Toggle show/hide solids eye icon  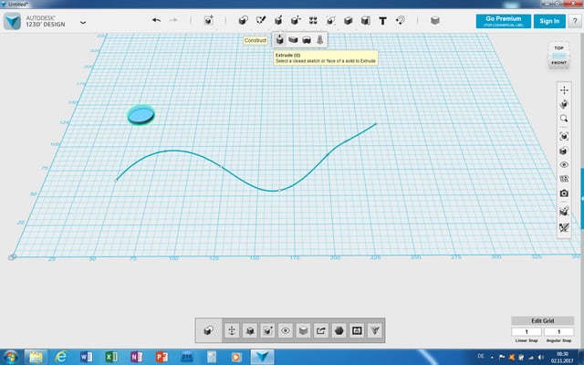click(565, 164)
